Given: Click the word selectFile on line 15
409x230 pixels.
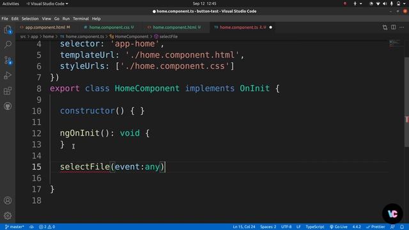Looking at the screenshot, I should [85, 167].
